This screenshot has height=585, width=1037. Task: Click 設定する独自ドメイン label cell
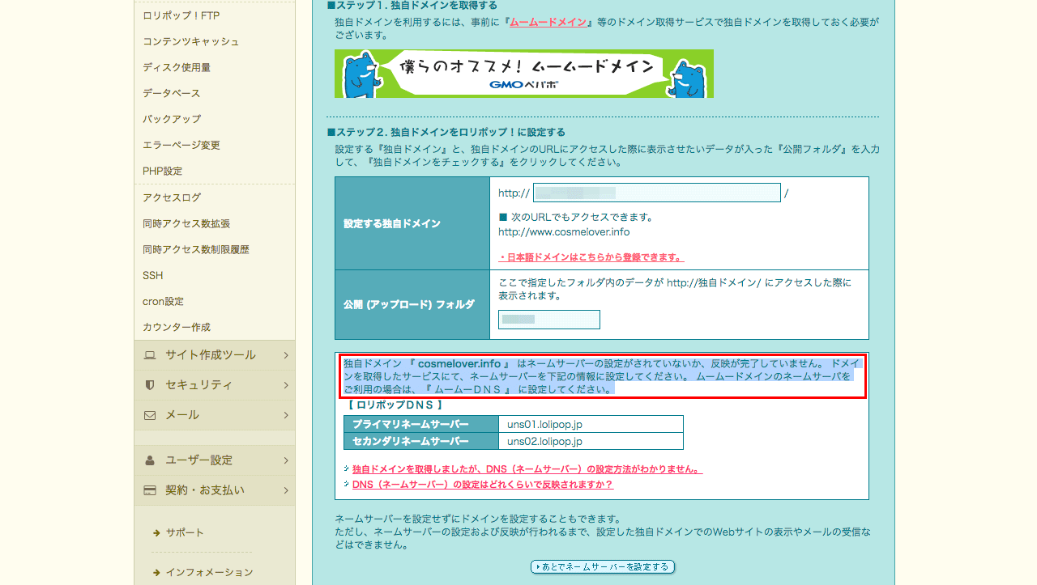coord(412,223)
